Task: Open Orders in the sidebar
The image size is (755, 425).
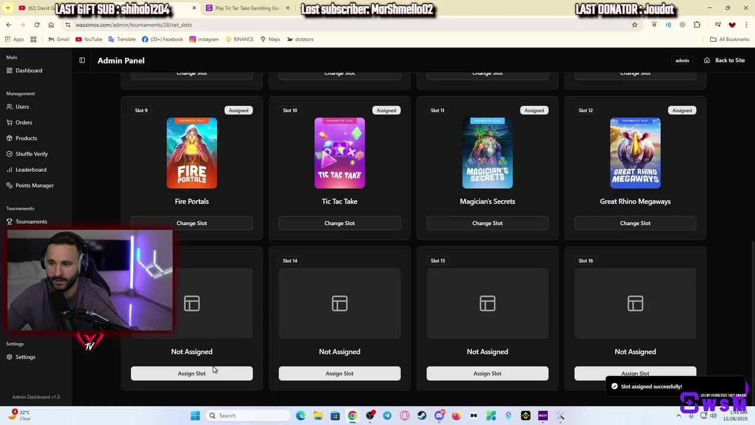Action: (19, 122)
